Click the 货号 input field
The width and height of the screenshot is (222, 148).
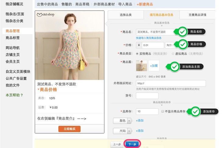[147, 96]
